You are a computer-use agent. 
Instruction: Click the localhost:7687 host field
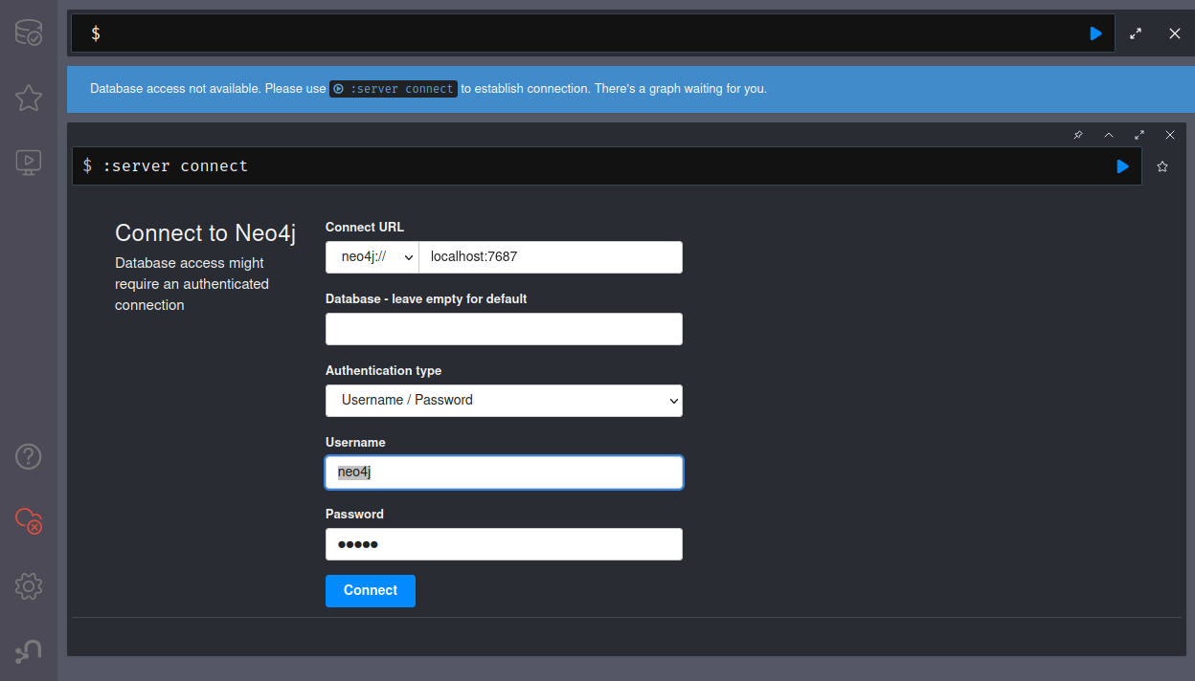pos(551,257)
